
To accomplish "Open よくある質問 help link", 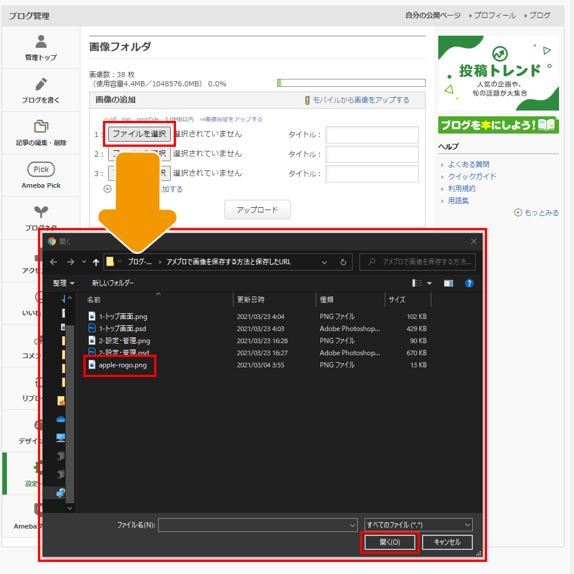I will (x=469, y=164).
